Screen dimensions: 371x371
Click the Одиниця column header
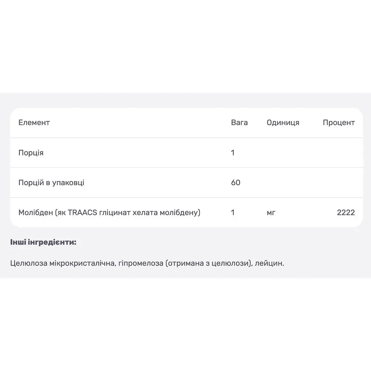pos(283,122)
